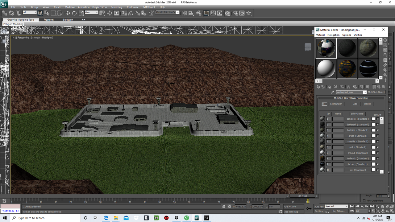The image size is (395, 222).
Task: Open the Render Setup dialog
Action: (x=235, y=13)
